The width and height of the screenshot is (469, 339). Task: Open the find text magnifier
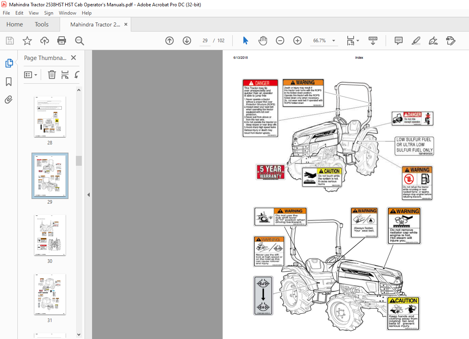(79, 41)
